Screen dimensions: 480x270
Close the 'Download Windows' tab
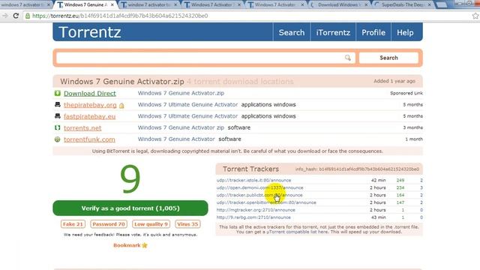366,4
